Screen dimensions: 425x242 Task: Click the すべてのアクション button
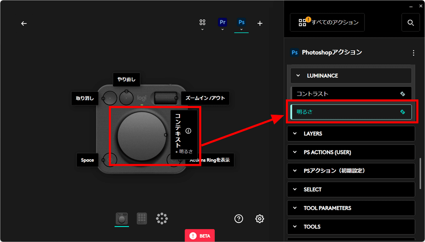327,23
